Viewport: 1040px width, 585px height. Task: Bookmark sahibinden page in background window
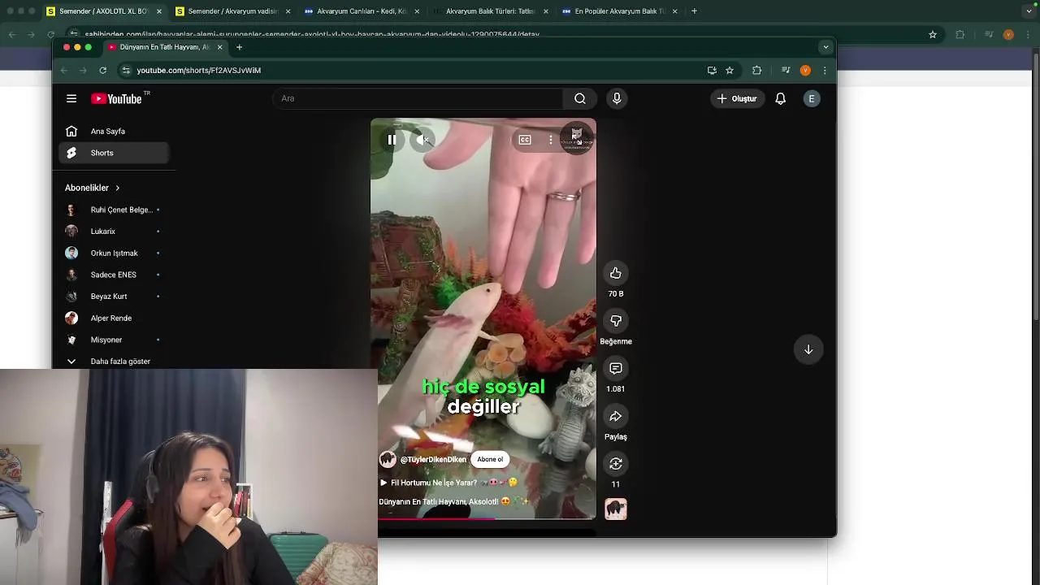[x=933, y=34]
